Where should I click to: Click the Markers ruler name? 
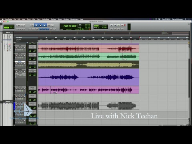click(x=18, y=41)
